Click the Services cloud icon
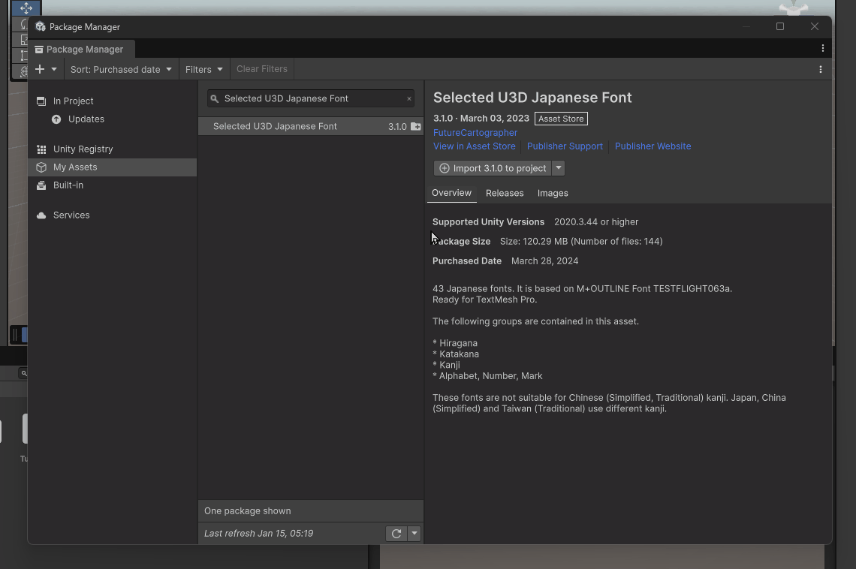Viewport: 856px width, 569px height. pyautogui.click(x=41, y=215)
